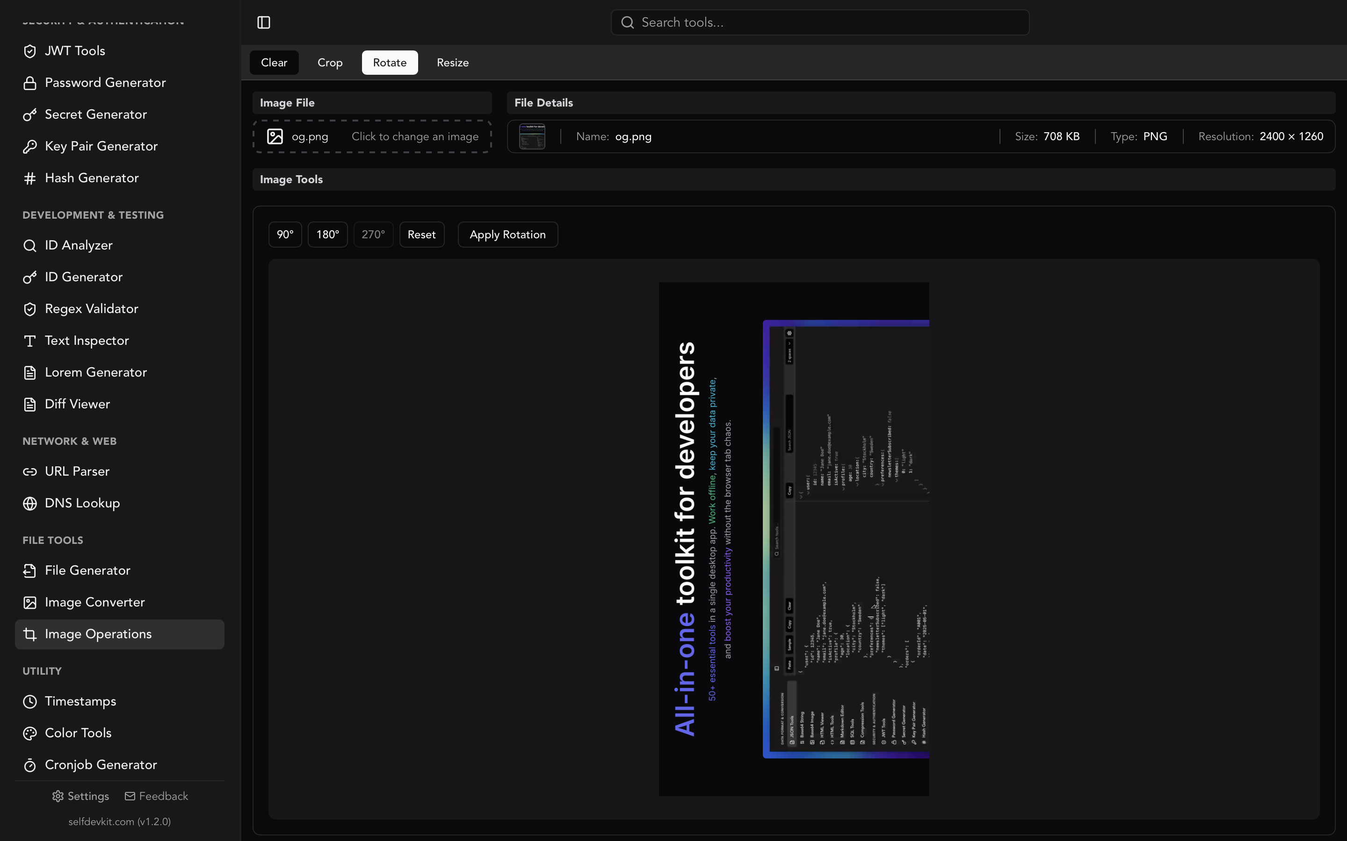The height and width of the screenshot is (841, 1347).
Task: Click the Cronjob Generator timer icon
Action: pyautogui.click(x=30, y=765)
